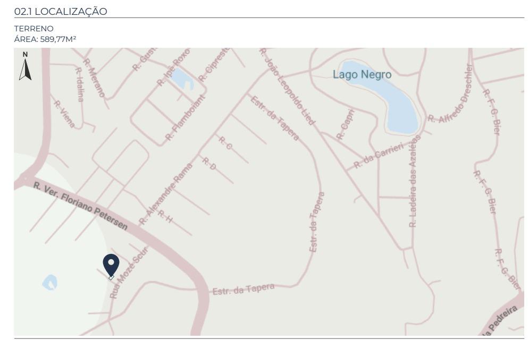This screenshot has height=340, width=529.
Task: Click the R. João Leopoldo Lied label
Action: [288, 87]
